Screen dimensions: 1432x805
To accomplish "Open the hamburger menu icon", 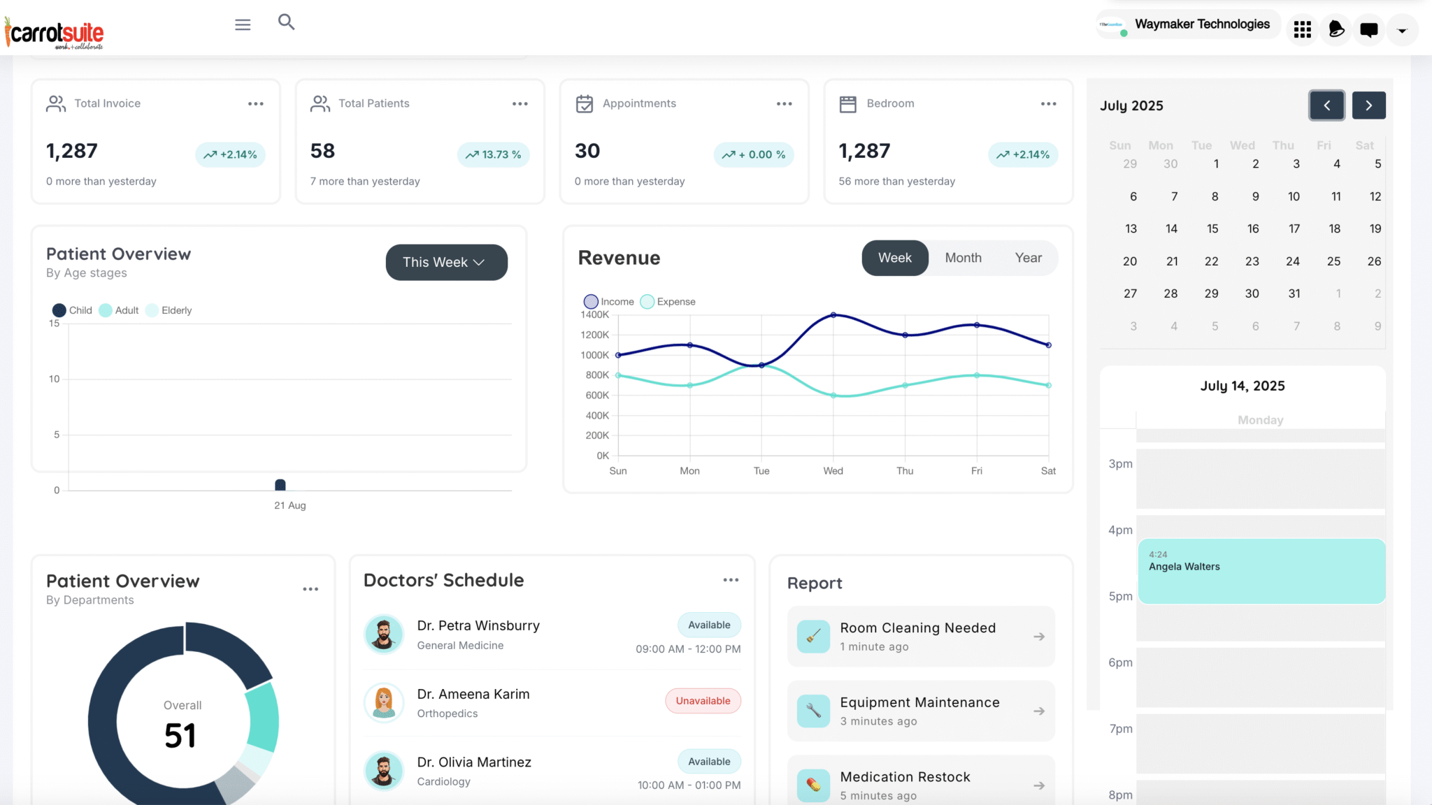I will tap(243, 25).
